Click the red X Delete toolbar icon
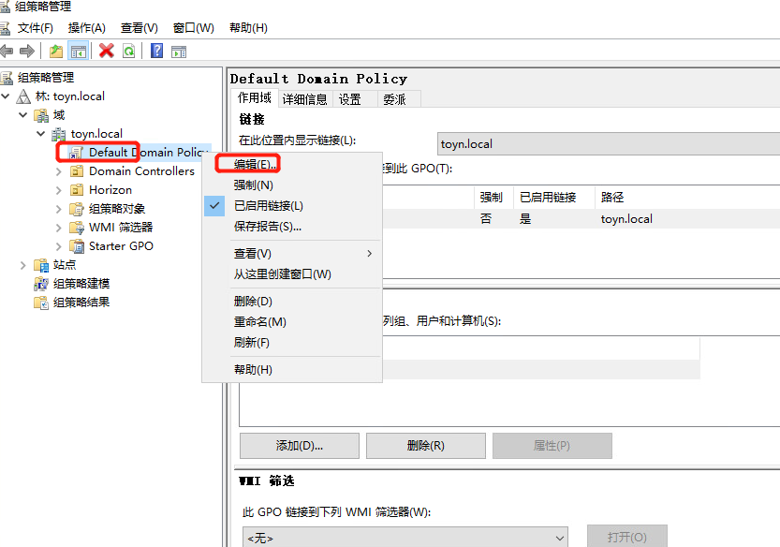Viewport: 780px width, 547px height. coord(107,51)
